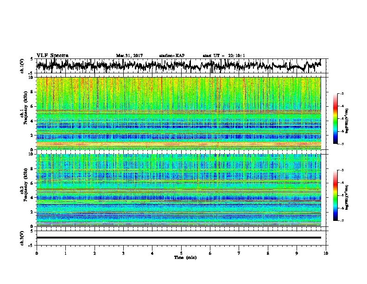367x284 pixels.
Task: Click time axis tick label "4"
Action: coord(152,253)
